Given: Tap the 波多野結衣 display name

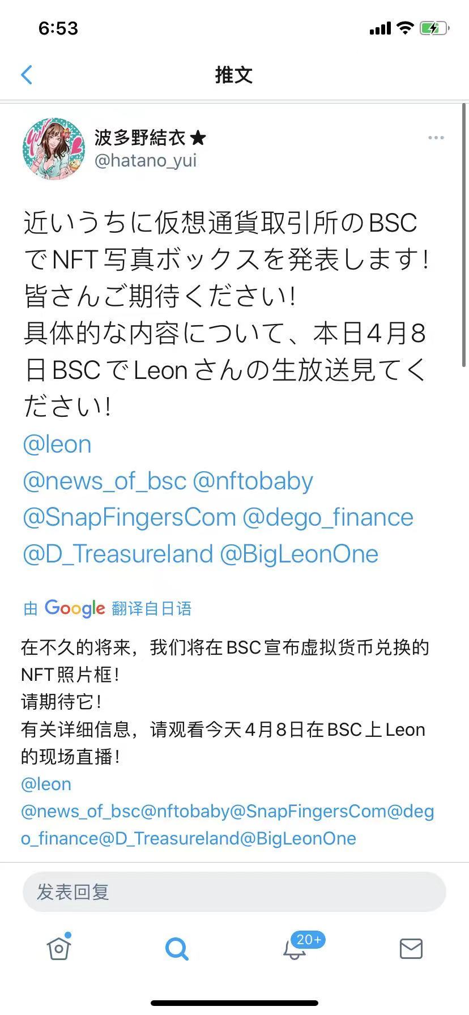Looking at the screenshot, I should coord(140,137).
